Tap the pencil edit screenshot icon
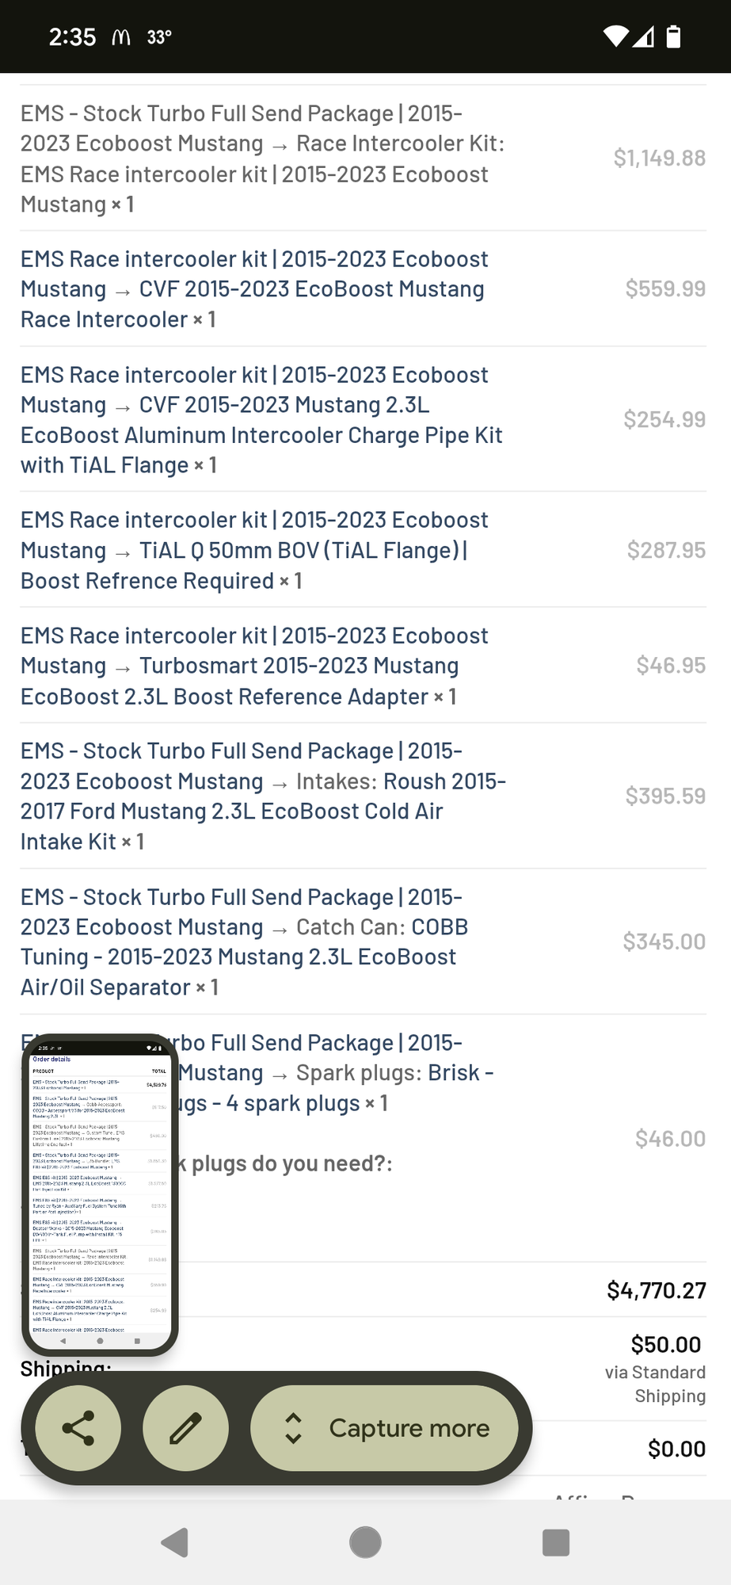Image resolution: width=731 pixels, height=1585 pixels. click(186, 1428)
